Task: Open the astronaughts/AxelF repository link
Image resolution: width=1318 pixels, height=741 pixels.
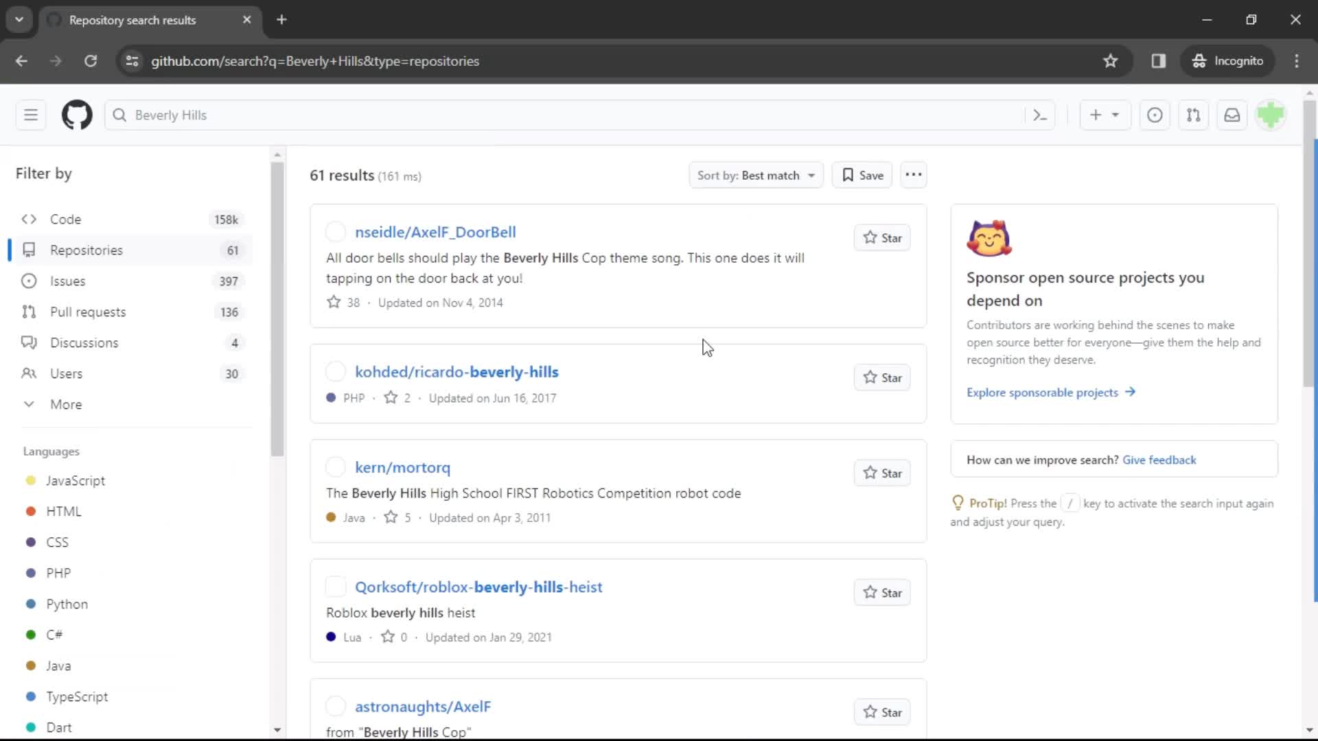Action: [423, 706]
